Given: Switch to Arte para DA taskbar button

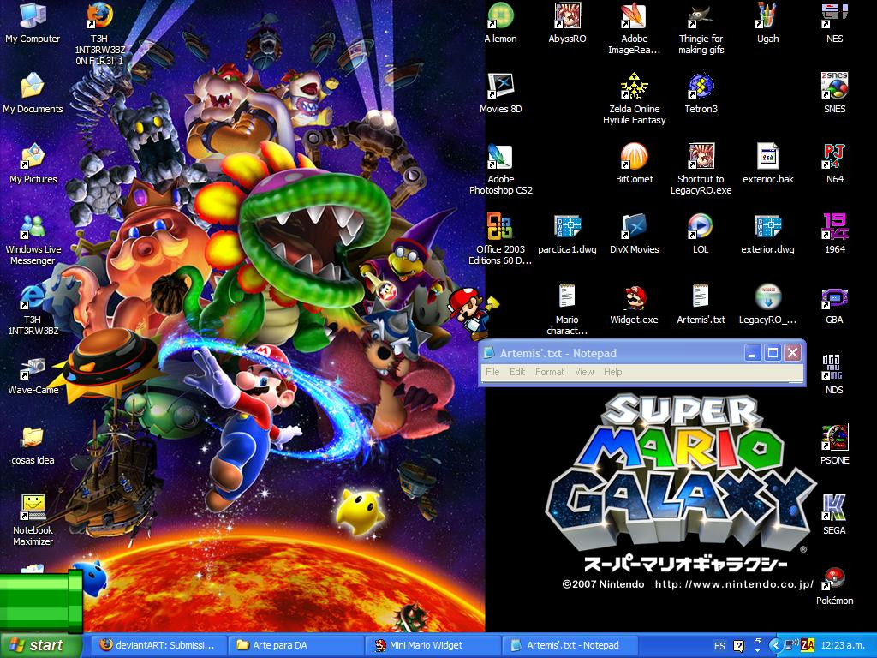Looking at the screenshot, I should tap(295, 645).
